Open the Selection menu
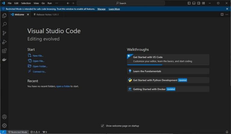231x134 pixels. coord(26,3)
